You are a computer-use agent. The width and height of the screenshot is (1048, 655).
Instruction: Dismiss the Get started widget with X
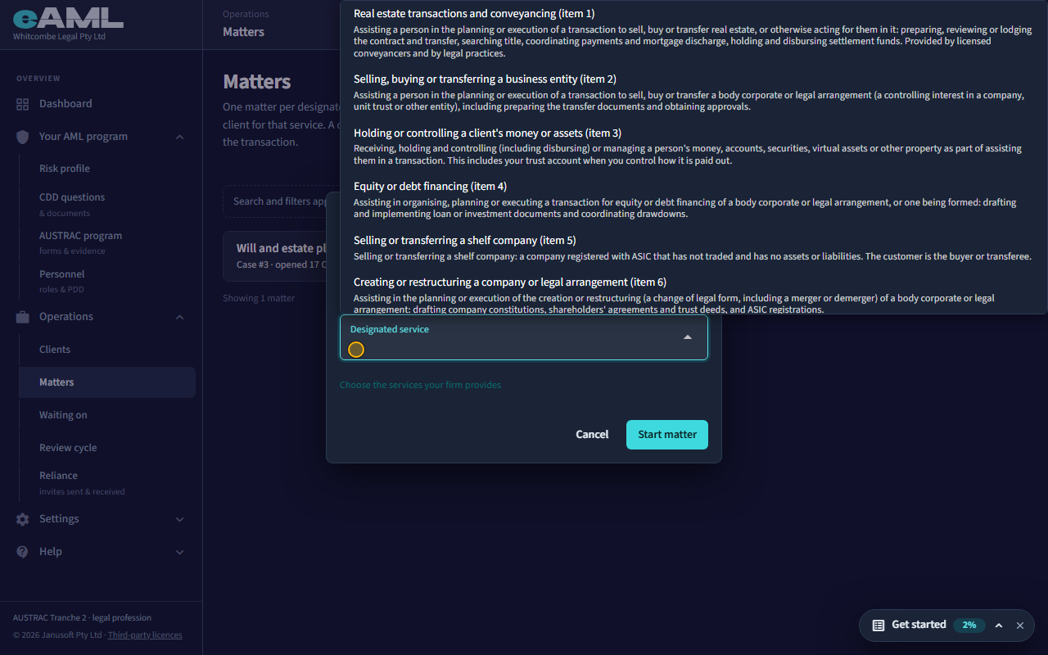pos(1020,626)
